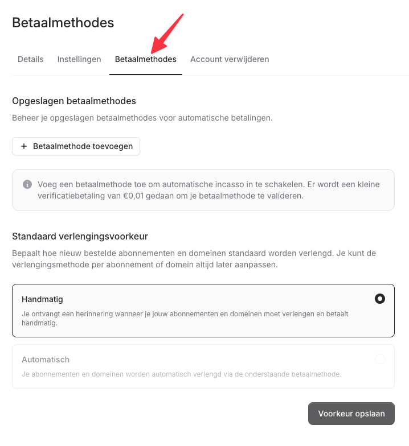Click the Handmatig reminder description text

[x=185, y=318]
